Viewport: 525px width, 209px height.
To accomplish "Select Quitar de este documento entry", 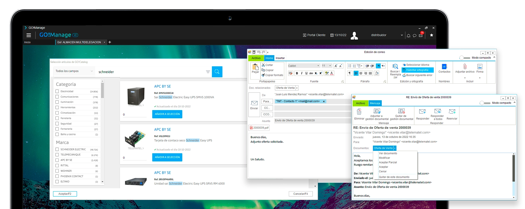I will (x=394, y=177).
